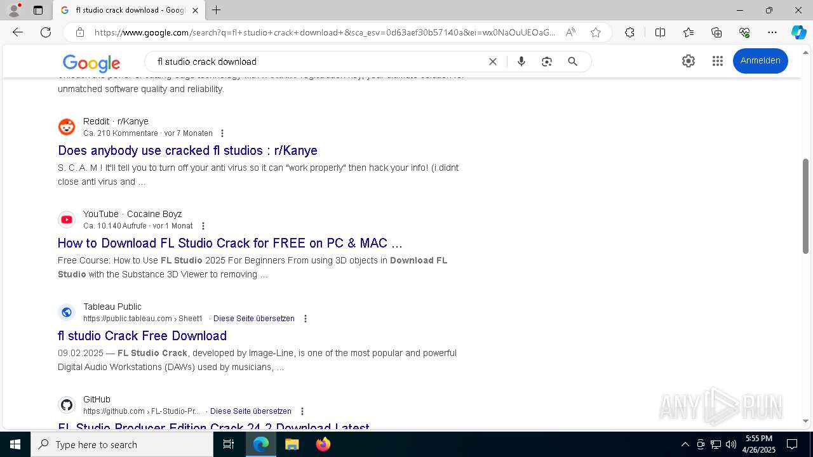Click 'YouTube · Cocaine Boyz' source text
The image size is (813, 457).
coord(133,214)
